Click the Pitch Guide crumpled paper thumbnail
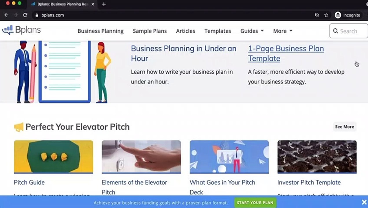368x208 pixels. point(54,157)
